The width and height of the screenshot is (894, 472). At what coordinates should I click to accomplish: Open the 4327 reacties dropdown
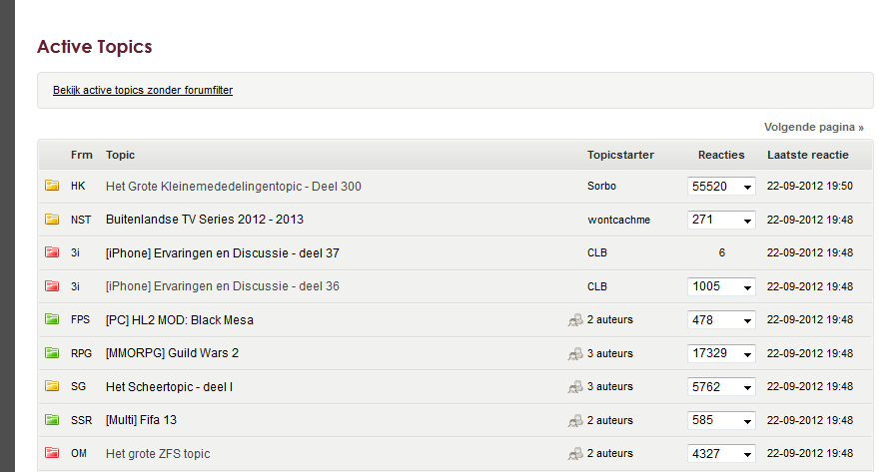[x=746, y=454]
